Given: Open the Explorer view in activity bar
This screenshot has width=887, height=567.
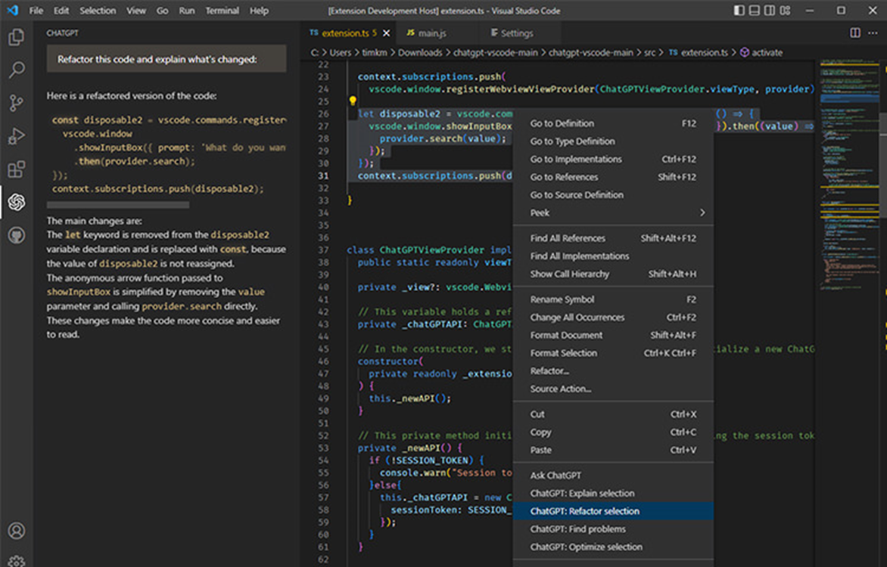Looking at the screenshot, I should 16,38.
